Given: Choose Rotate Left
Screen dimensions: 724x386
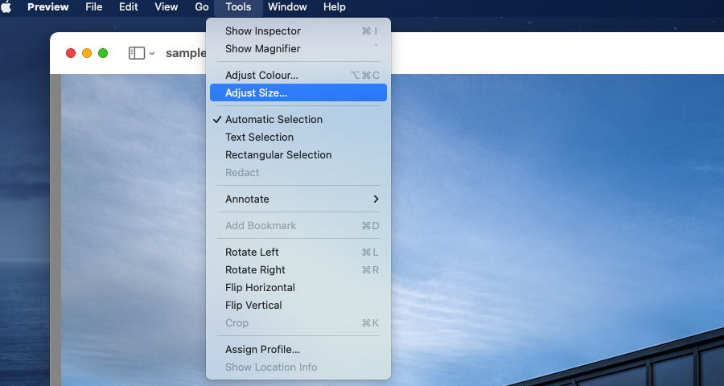Looking at the screenshot, I should (x=298, y=252).
